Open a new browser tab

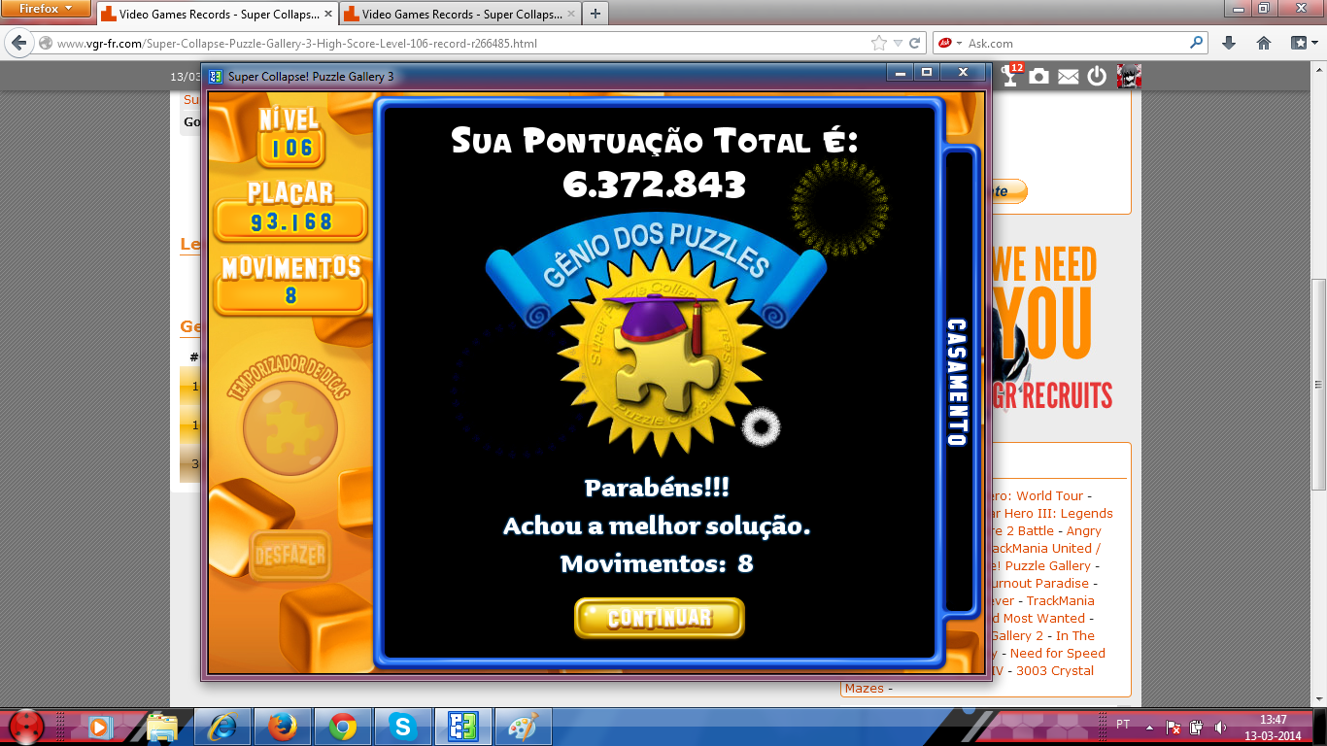pos(595,14)
